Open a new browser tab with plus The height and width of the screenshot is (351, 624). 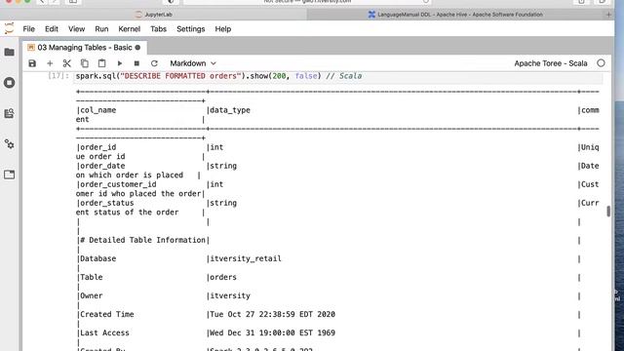coord(608,15)
